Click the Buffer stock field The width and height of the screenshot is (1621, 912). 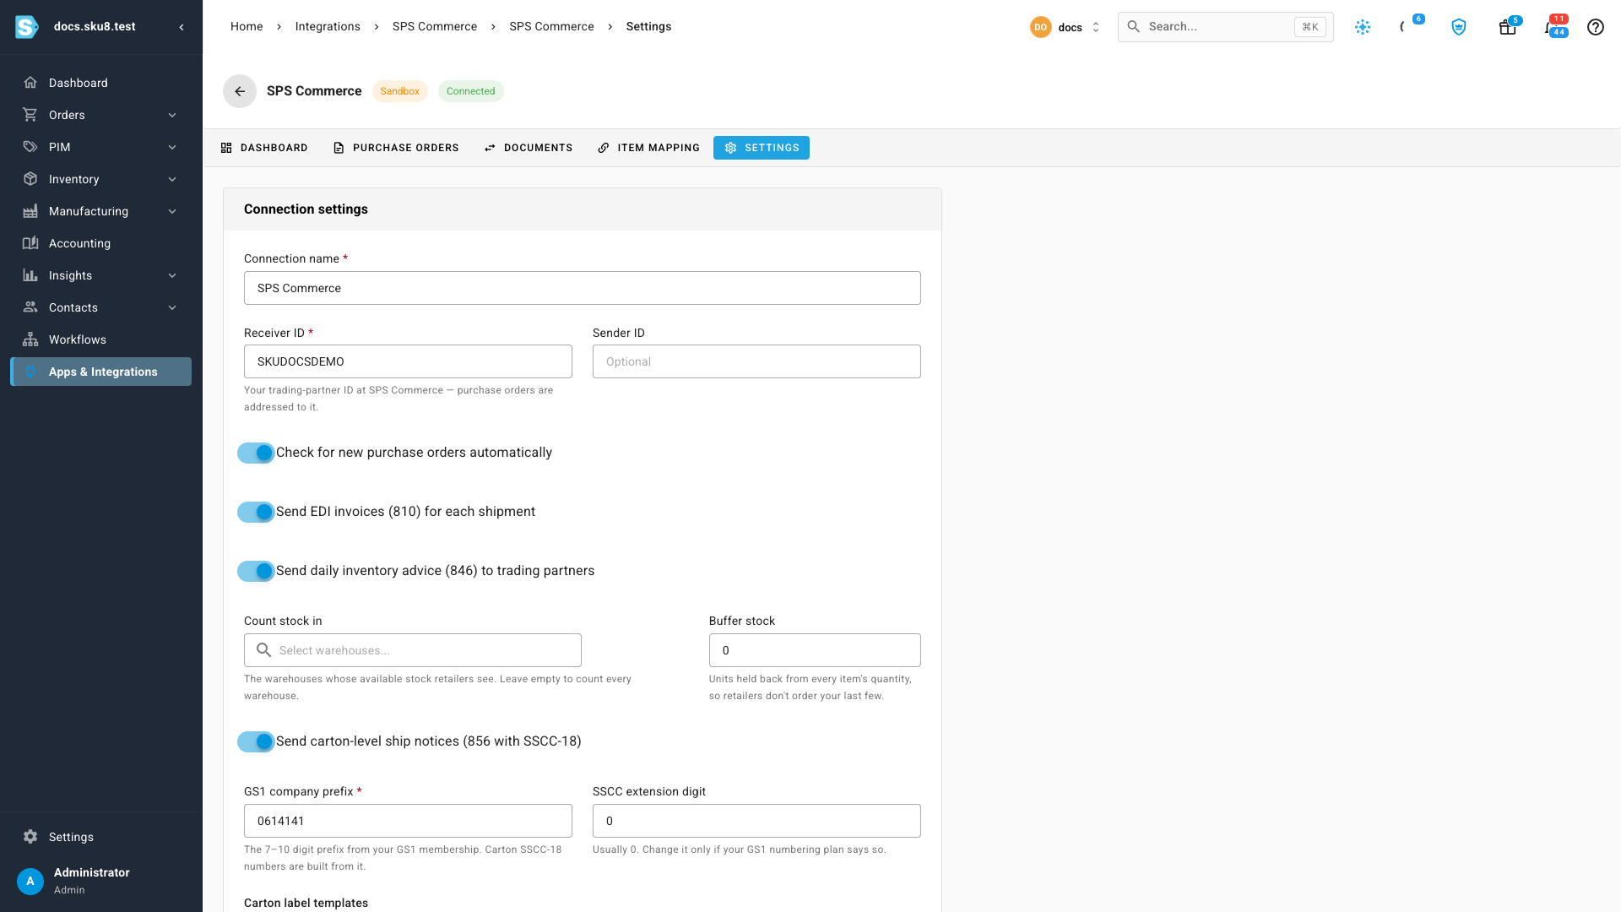(815, 650)
